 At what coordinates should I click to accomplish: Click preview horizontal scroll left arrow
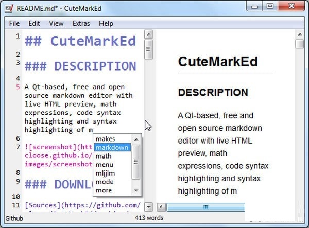coord(161,207)
